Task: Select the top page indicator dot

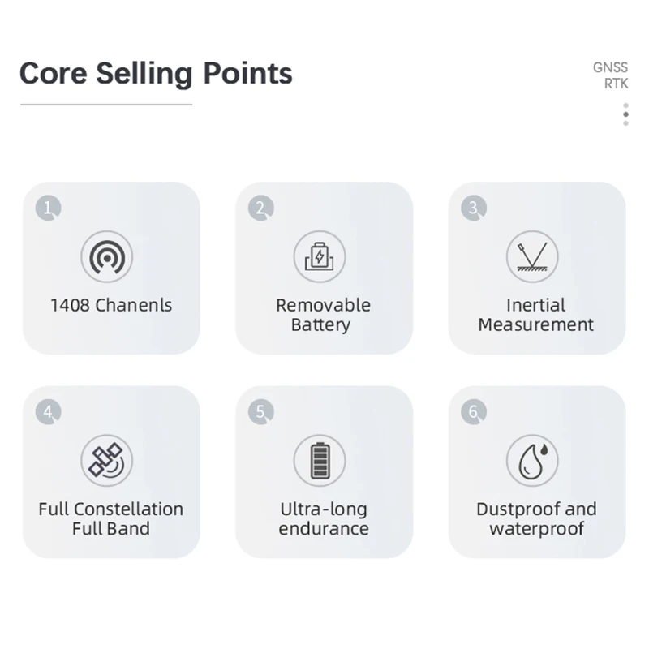Action: 625,105
